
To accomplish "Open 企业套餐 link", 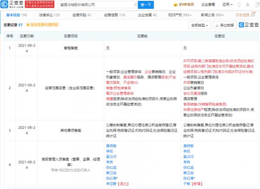I will [x=208, y=4].
